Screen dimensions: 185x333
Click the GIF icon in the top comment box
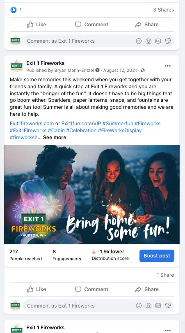click(x=158, y=41)
